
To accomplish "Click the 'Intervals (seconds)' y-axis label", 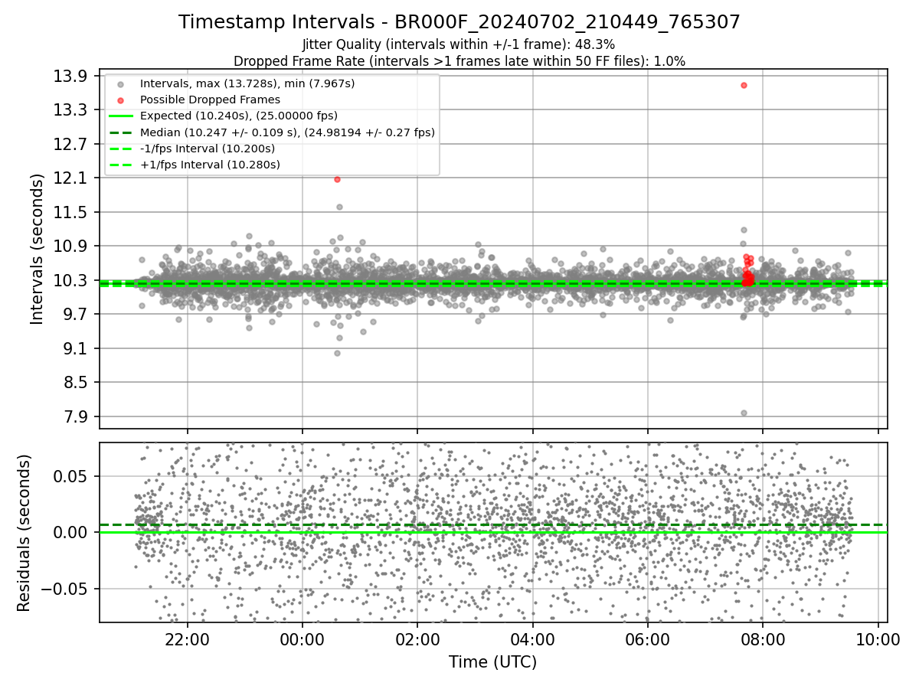I will pyautogui.click(x=38, y=249).
